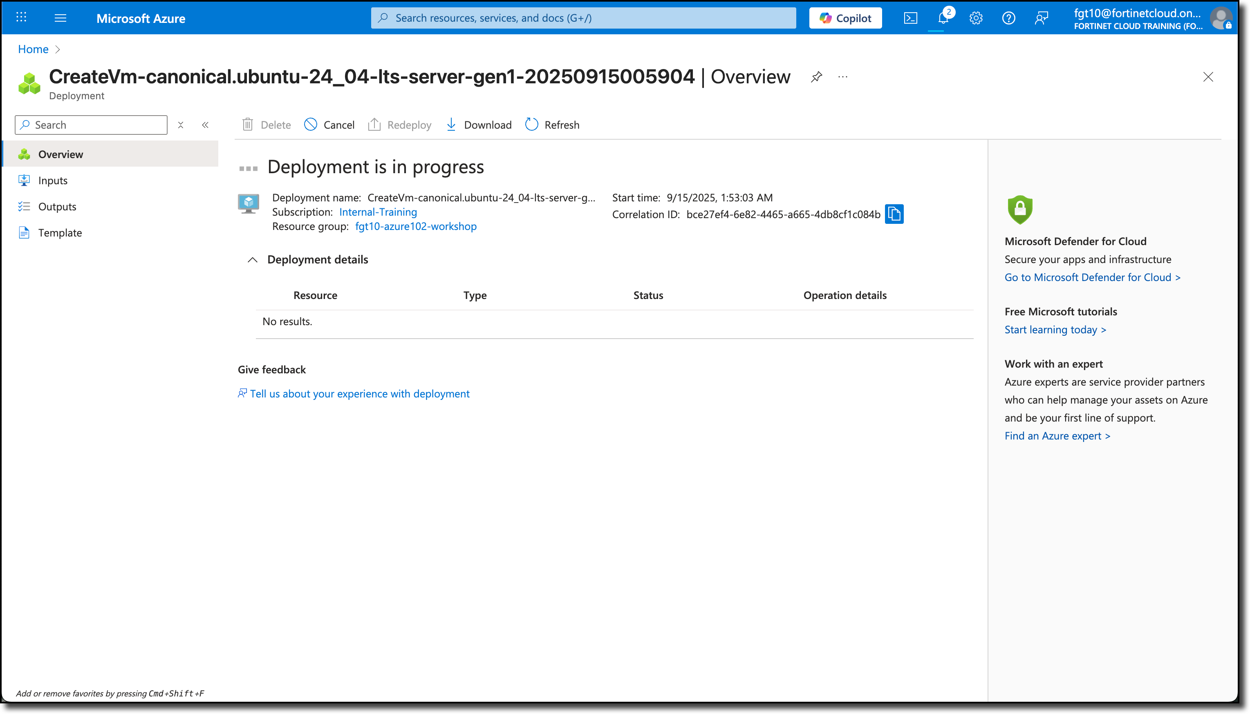Pin the deployment overview to dashboard
Screen dimensions: 1250x714
[x=816, y=77]
